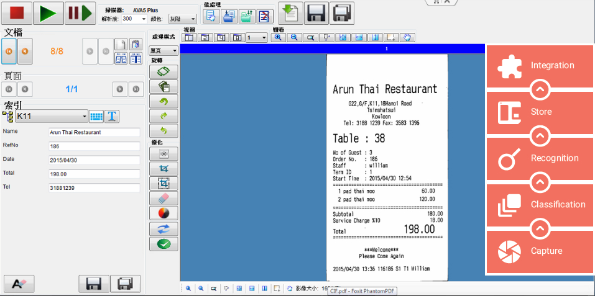Zoom out using 觀看 toolbar magnifier

294,37
